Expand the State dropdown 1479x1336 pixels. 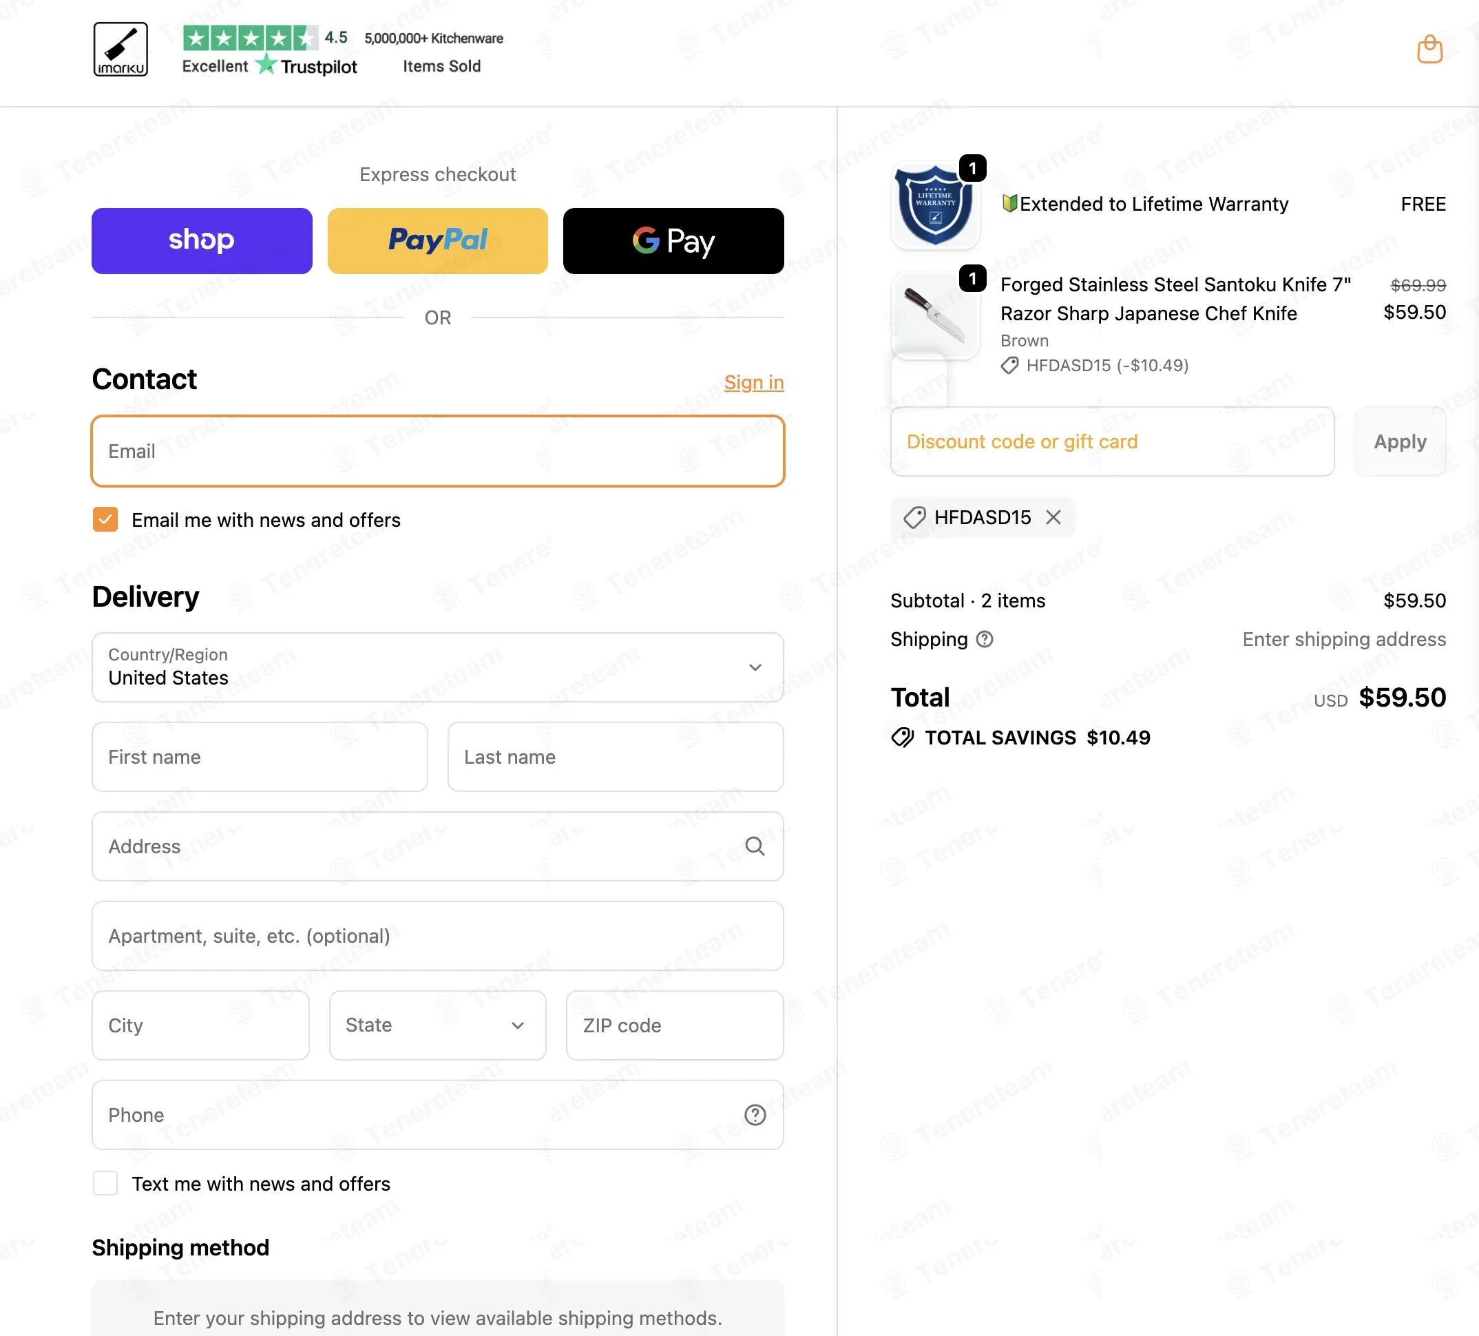(437, 1025)
